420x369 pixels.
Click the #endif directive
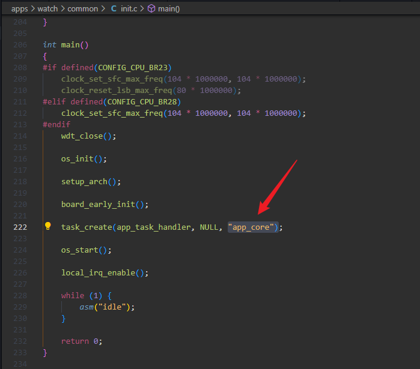(x=56, y=125)
